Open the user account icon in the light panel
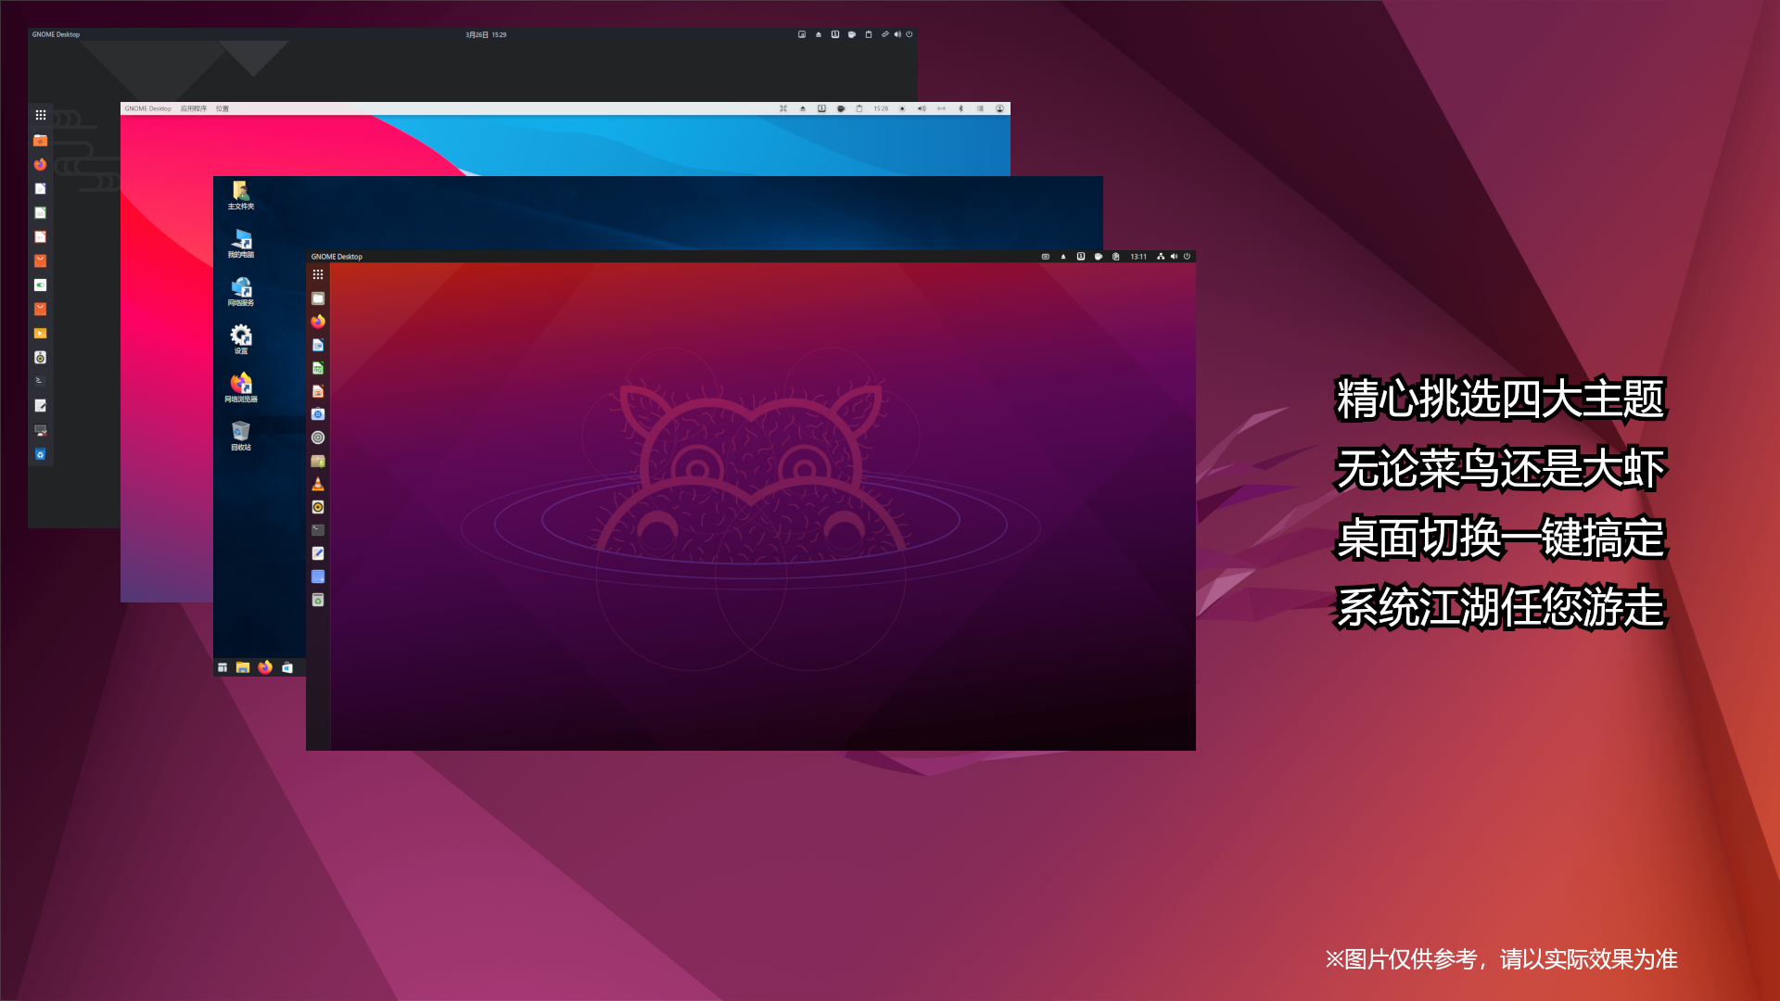The width and height of the screenshot is (1780, 1001). coord(999,108)
